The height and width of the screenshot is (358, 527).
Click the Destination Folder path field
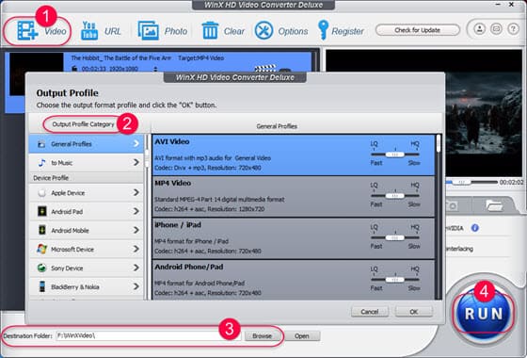tap(149, 335)
